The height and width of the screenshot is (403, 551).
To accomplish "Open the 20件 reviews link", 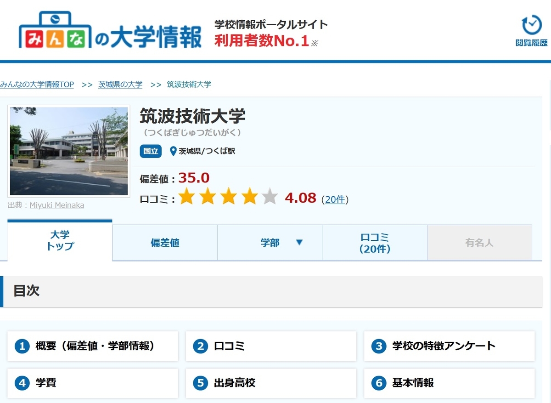I will point(335,199).
